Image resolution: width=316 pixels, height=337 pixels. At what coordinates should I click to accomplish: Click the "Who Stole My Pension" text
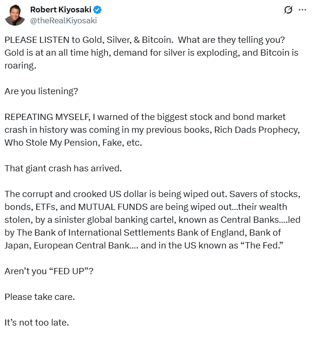coord(52,143)
